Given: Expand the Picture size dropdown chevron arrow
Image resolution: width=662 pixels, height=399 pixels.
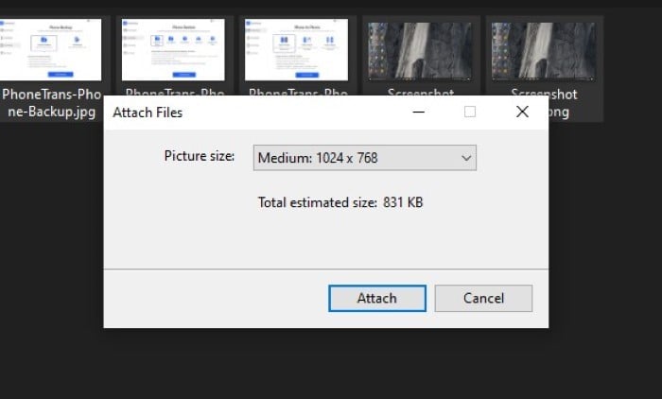Looking at the screenshot, I should click(x=466, y=158).
